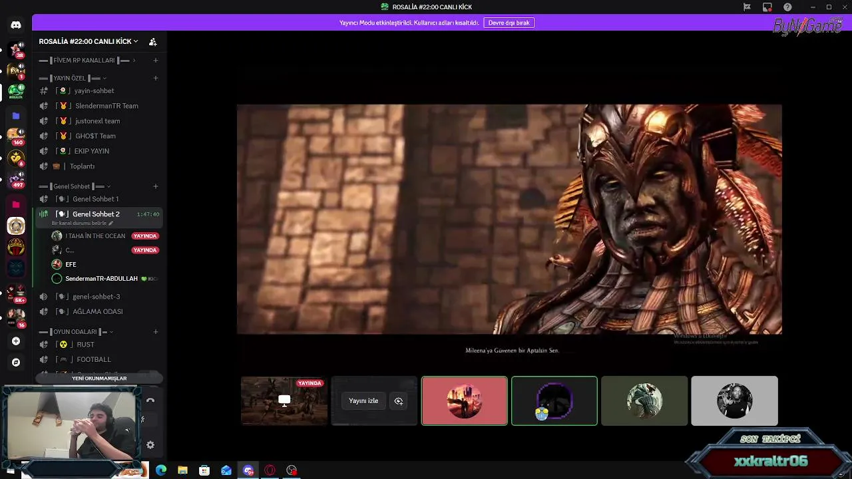Click the Help question mark icon
The image size is (852, 479).
[787, 7]
